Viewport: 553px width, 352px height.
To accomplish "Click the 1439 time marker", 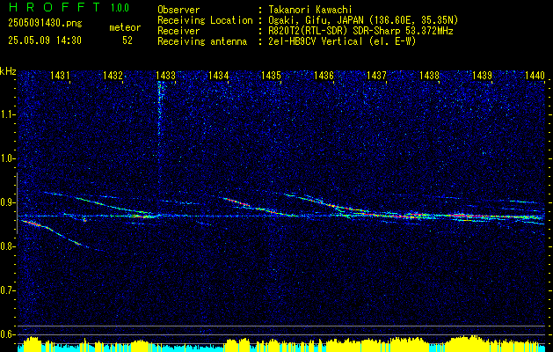I will pos(482,75).
